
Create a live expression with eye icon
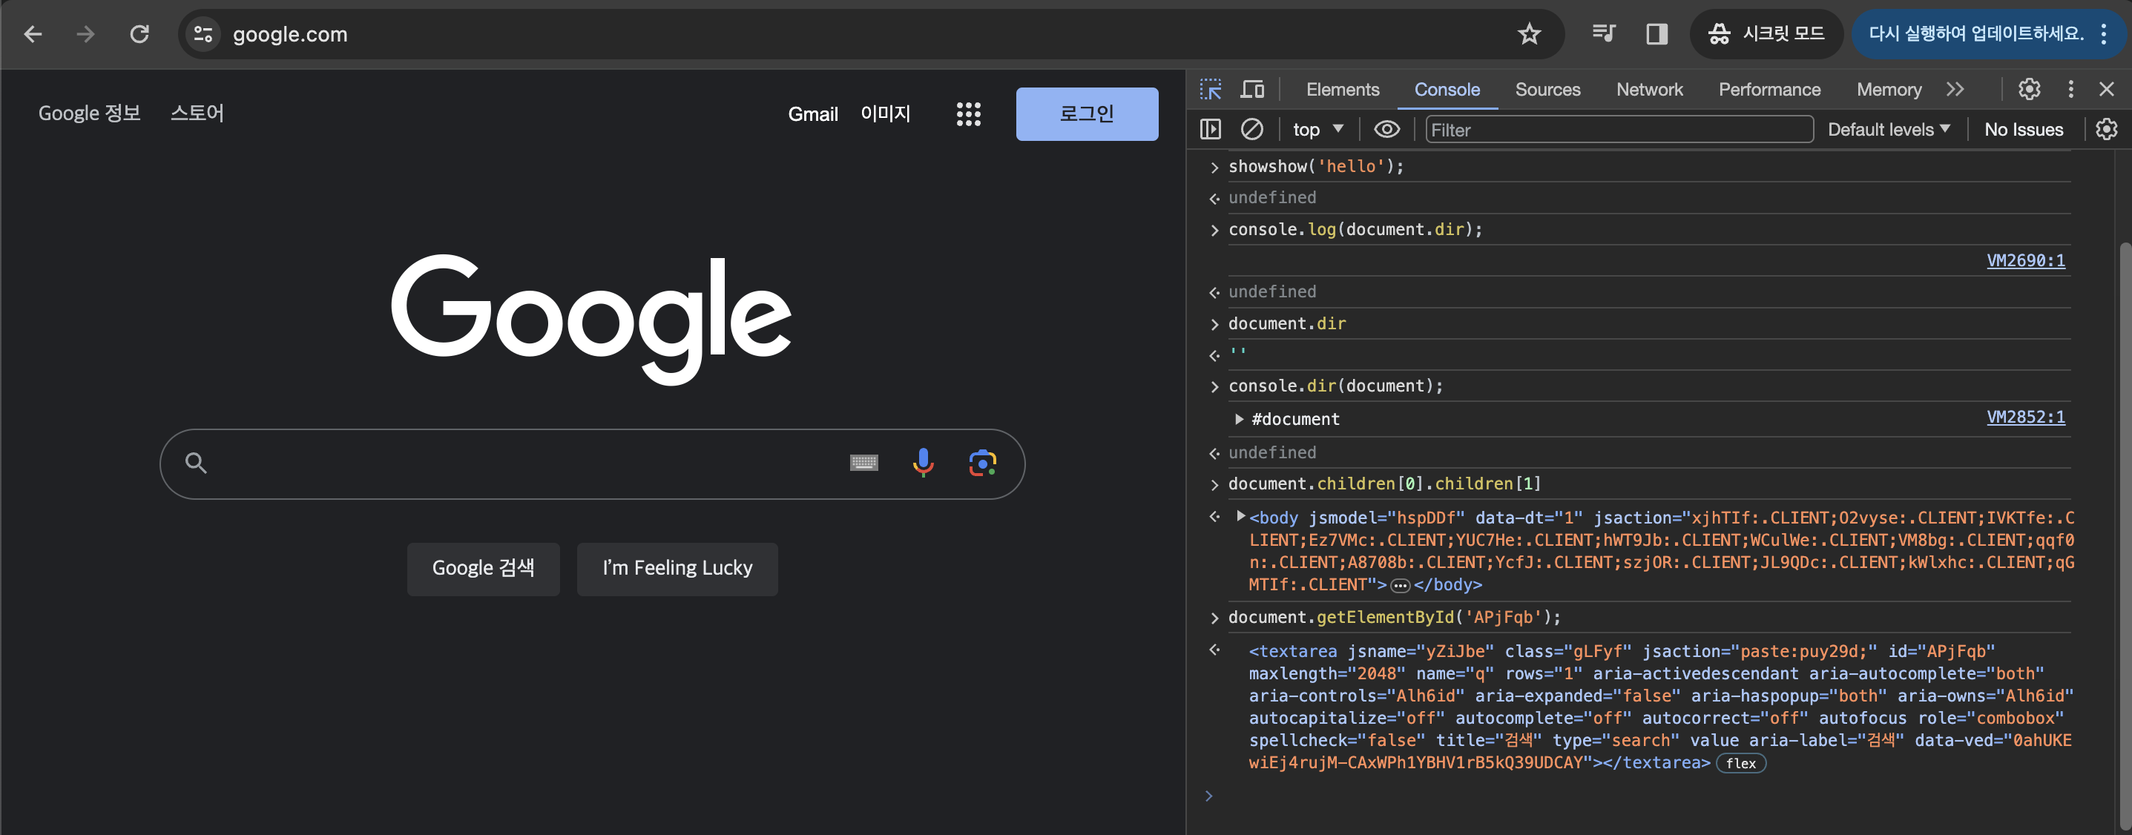pos(1386,129)
